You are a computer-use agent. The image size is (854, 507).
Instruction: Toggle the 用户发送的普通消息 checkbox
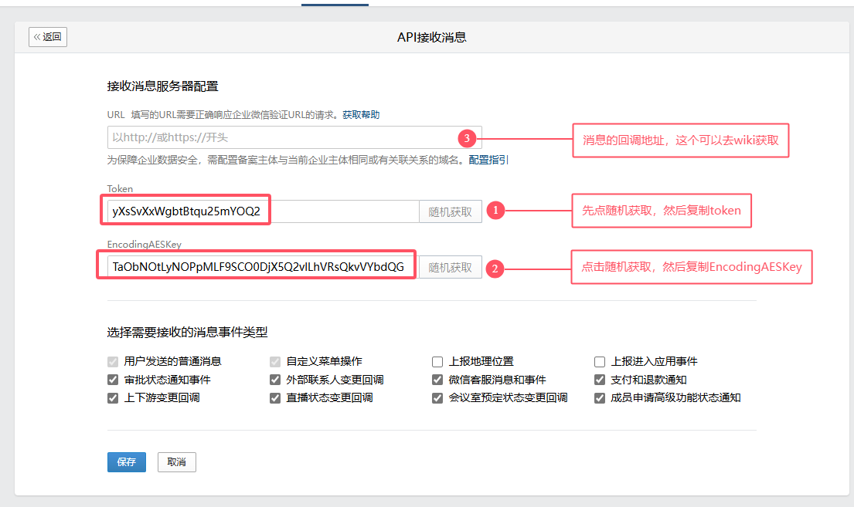[113, 362]
